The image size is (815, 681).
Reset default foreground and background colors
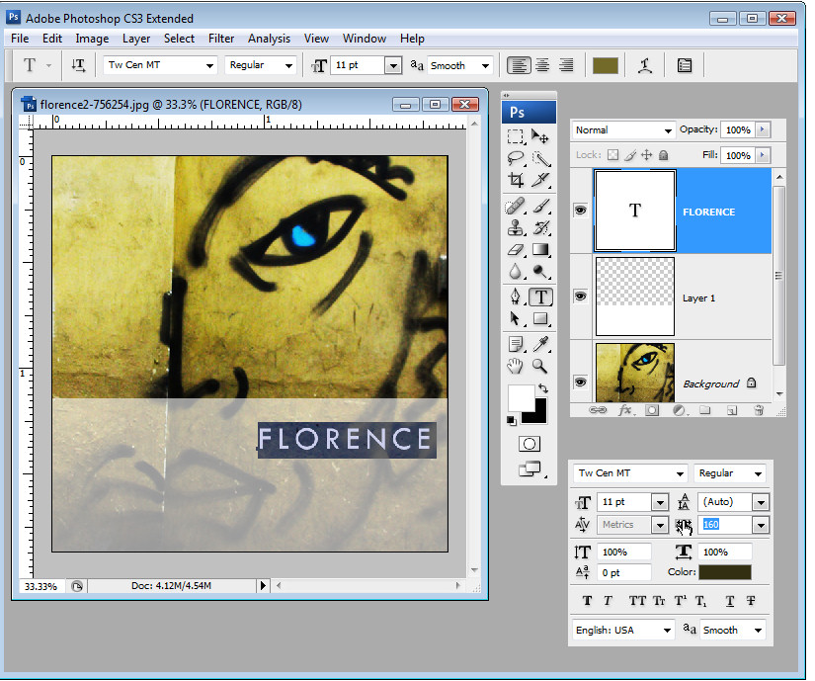pos(511,420)
